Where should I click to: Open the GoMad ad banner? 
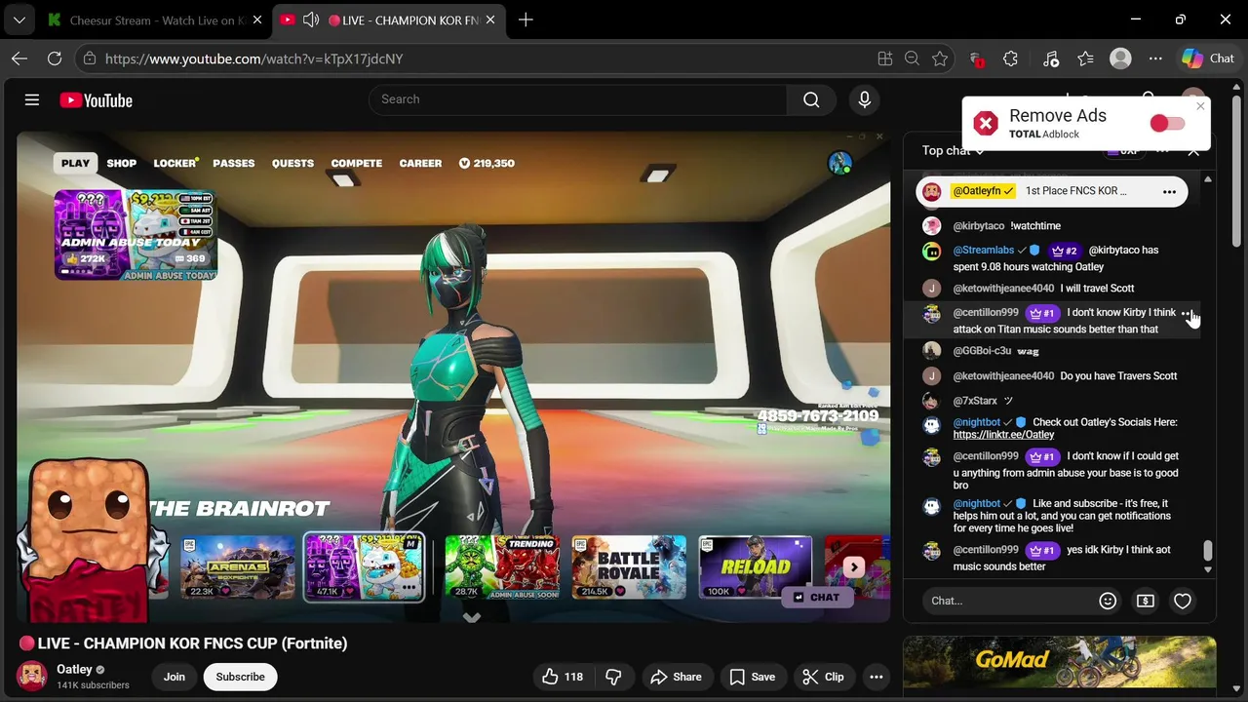click(x=1059, y=662)
